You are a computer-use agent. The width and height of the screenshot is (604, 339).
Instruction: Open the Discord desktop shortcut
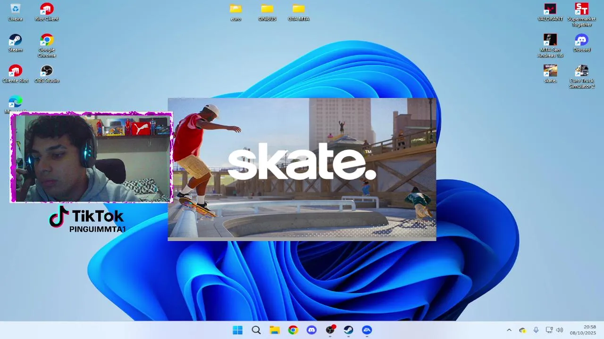pyautogui.click(x=582, y=43)
